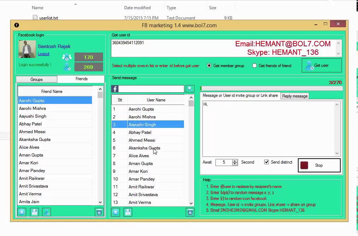Screen dimensions: 358x236
Task: Click the Friend Name list scroll-up arrow
Action: tap(100, 89)
